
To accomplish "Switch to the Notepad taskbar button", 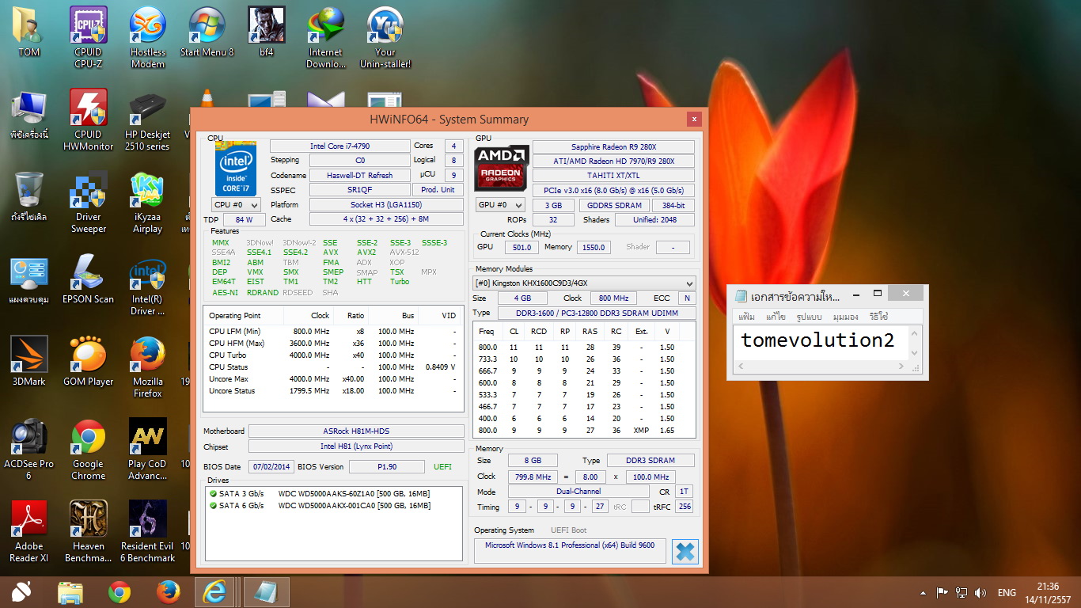I will point(266,592).
